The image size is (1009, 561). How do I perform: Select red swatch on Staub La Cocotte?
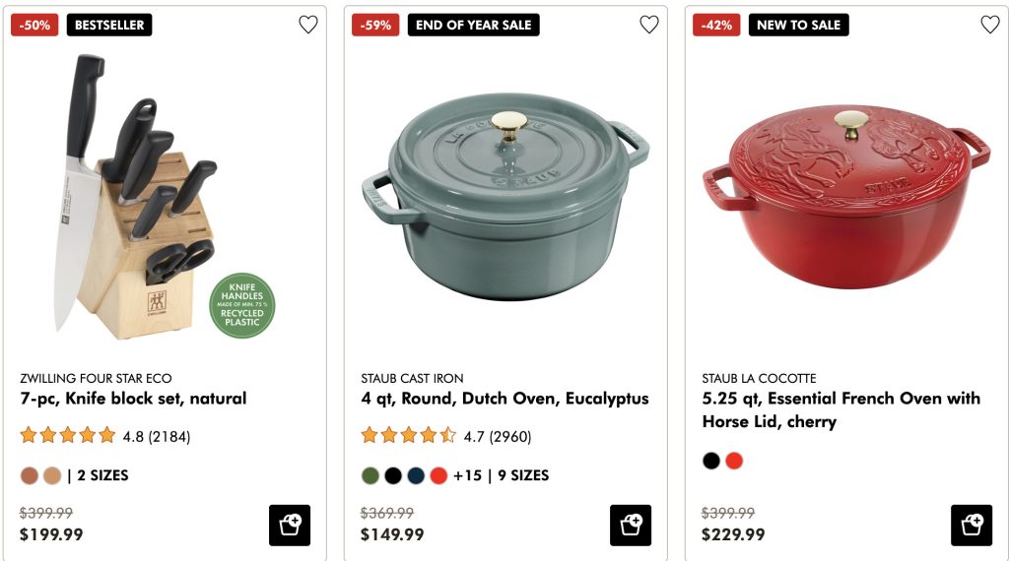734,461
